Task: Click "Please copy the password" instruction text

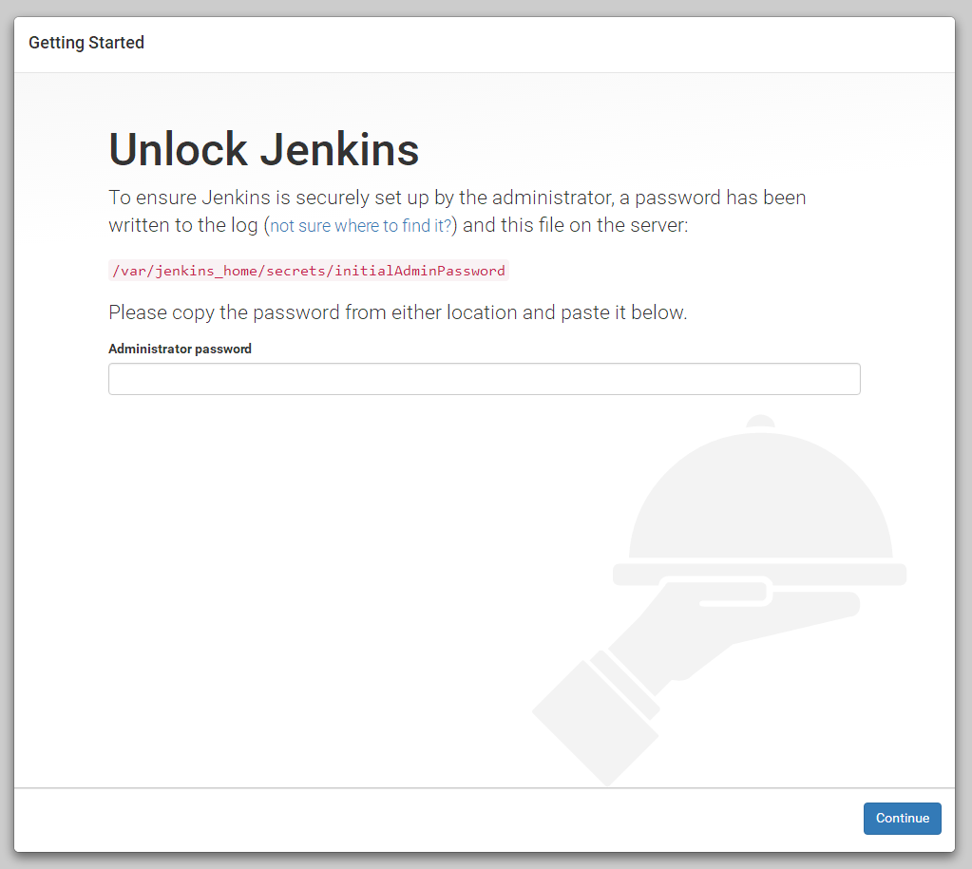Action: 397,312
